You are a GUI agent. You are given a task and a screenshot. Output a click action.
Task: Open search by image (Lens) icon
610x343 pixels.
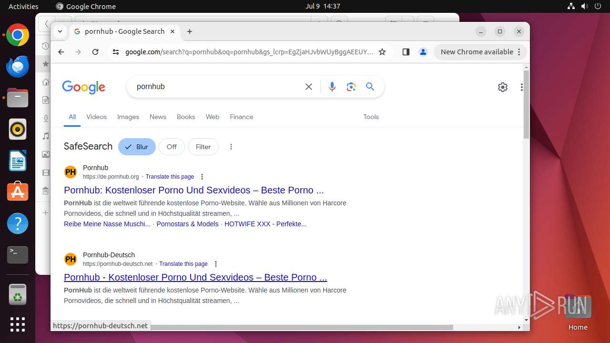351,87
